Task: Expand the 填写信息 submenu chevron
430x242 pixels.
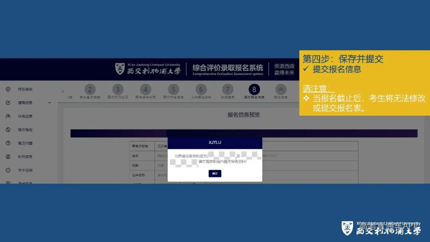Action: click(49, 103)
